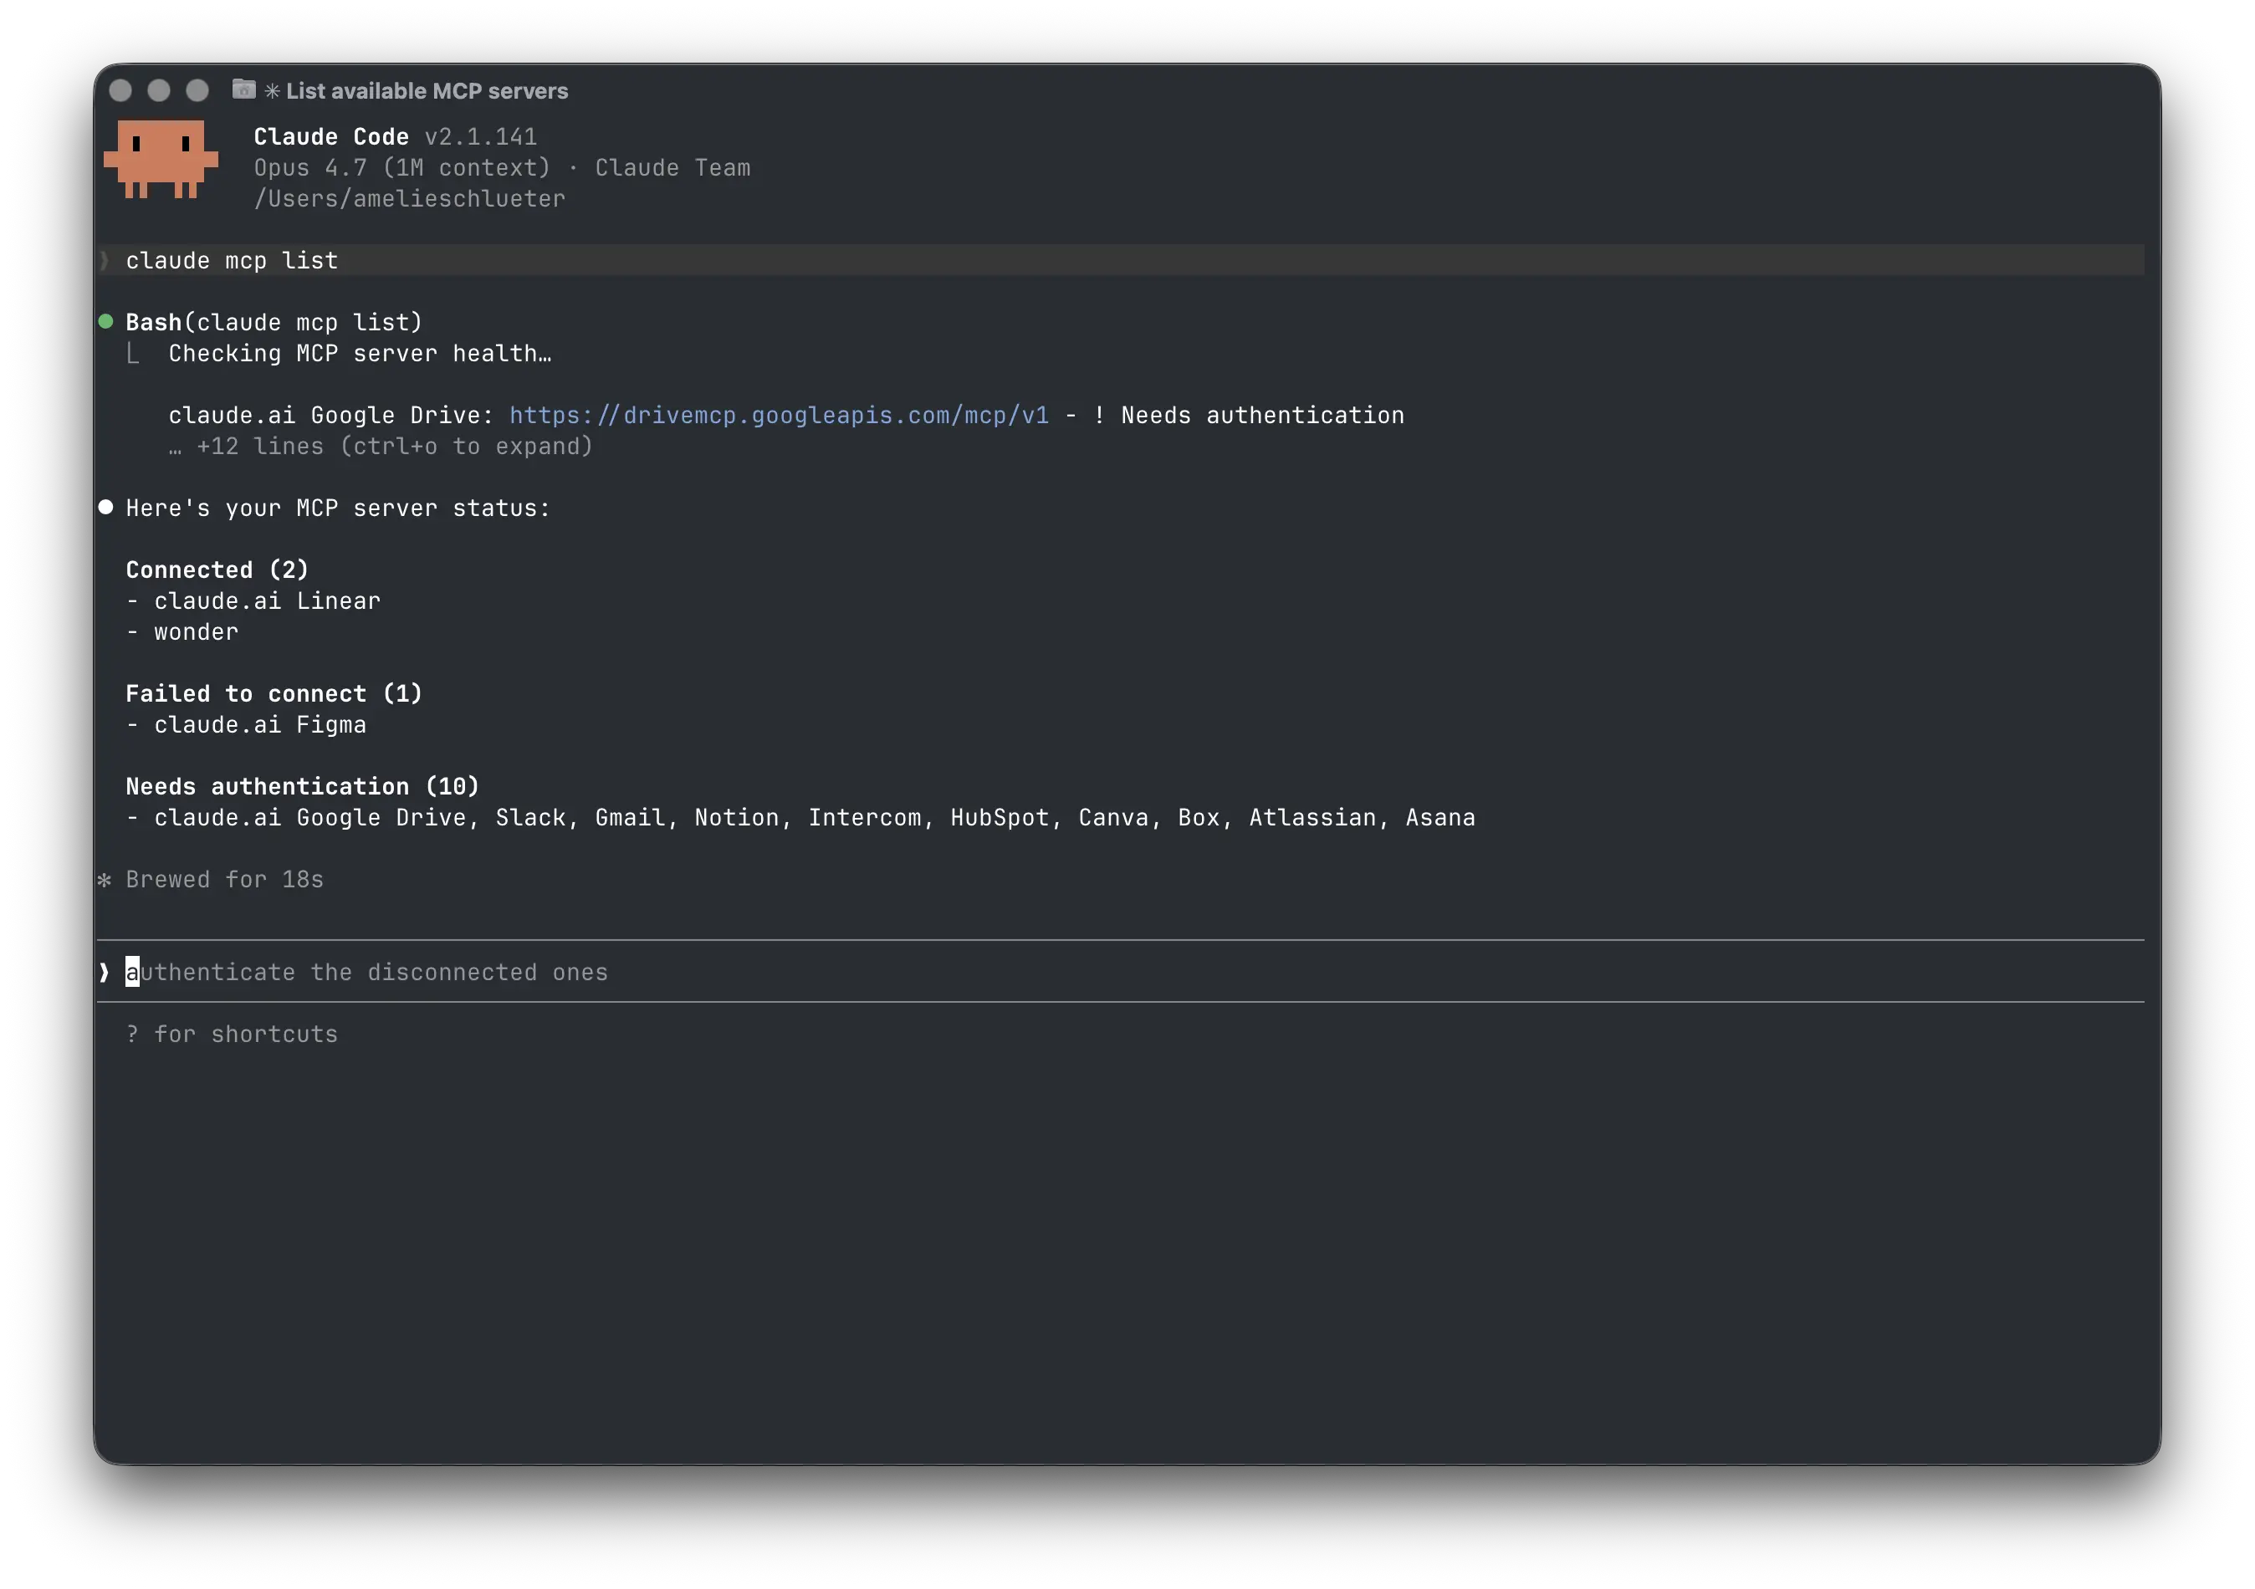
Task: Expand the '+12 lines (ctrl+o to expand)' output
Action: point(381,447)
